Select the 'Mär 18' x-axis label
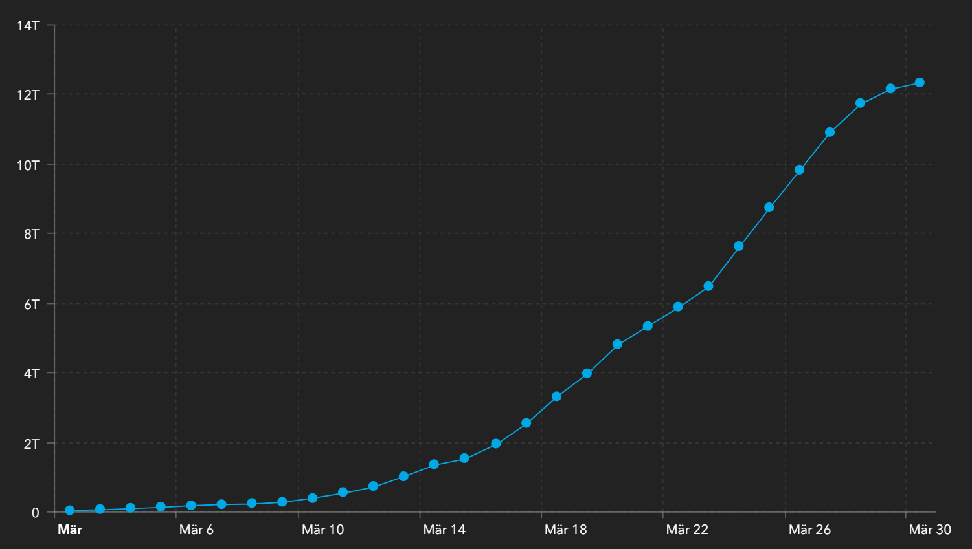Viewport: 972px width, 549px height. click(x=565, y=530)
